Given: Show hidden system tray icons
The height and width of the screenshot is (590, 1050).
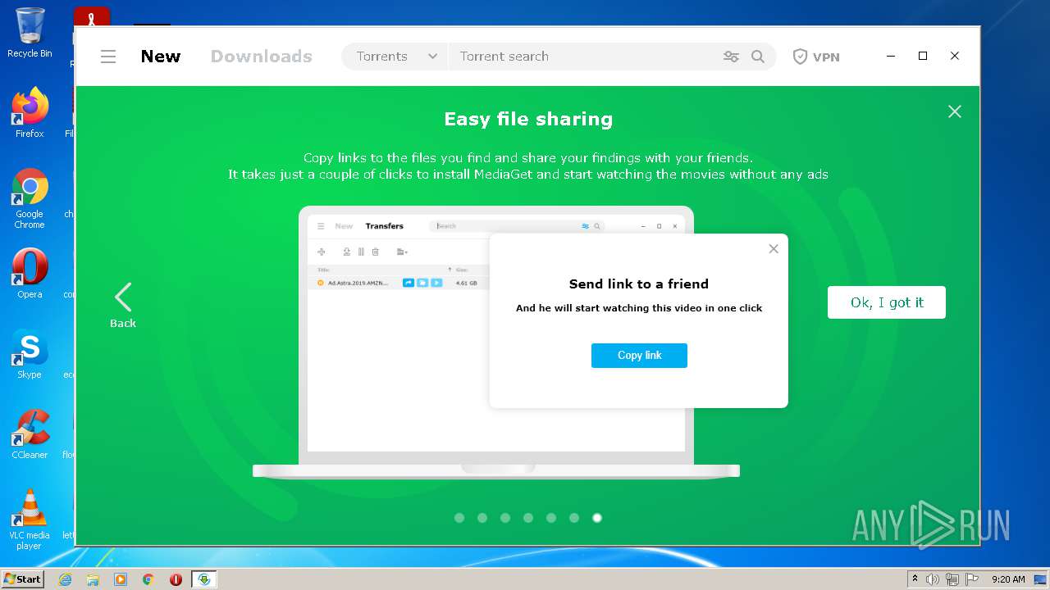Looking at the screenshot, I should [x=915, y=579].
